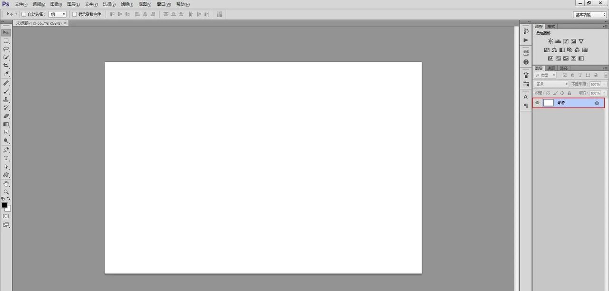Viewport: 609px width, 291px height.
Task: Add a Brightness/Contrast adjustment (sun icon)
Action: (x=550, y=41)
